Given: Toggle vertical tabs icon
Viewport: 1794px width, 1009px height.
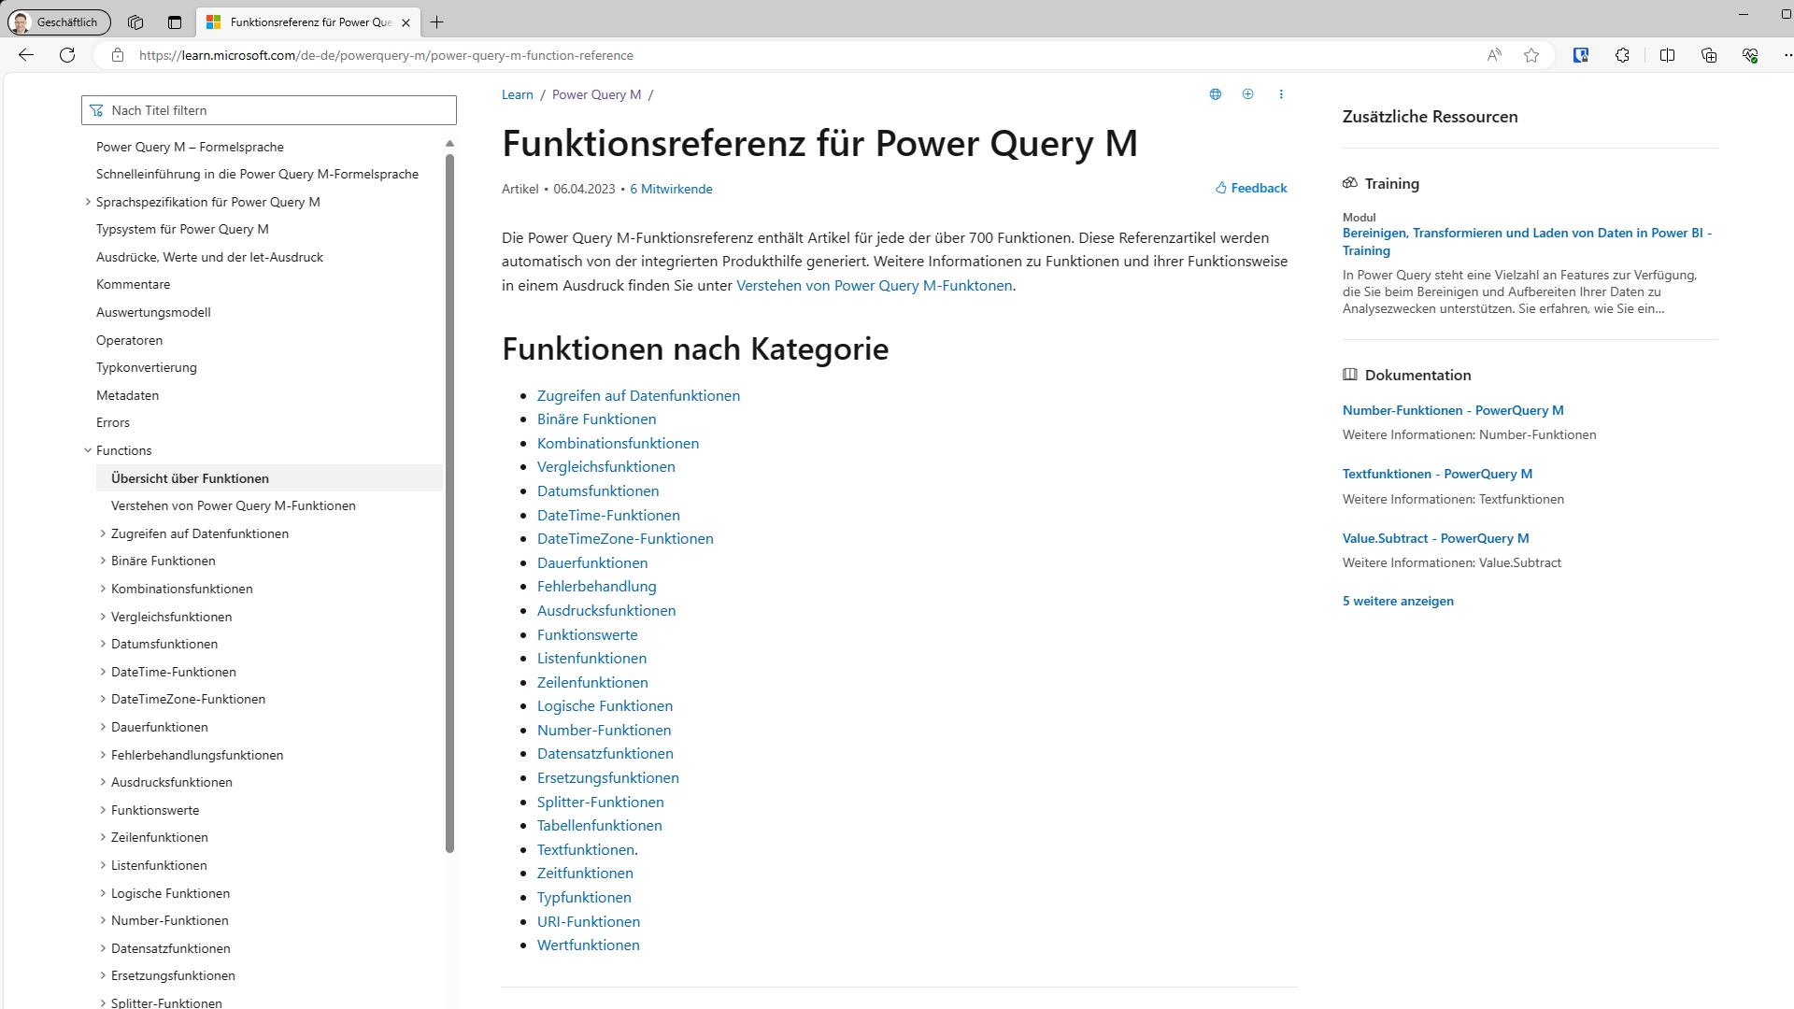Looking at the screenshot, I should 175,21.
